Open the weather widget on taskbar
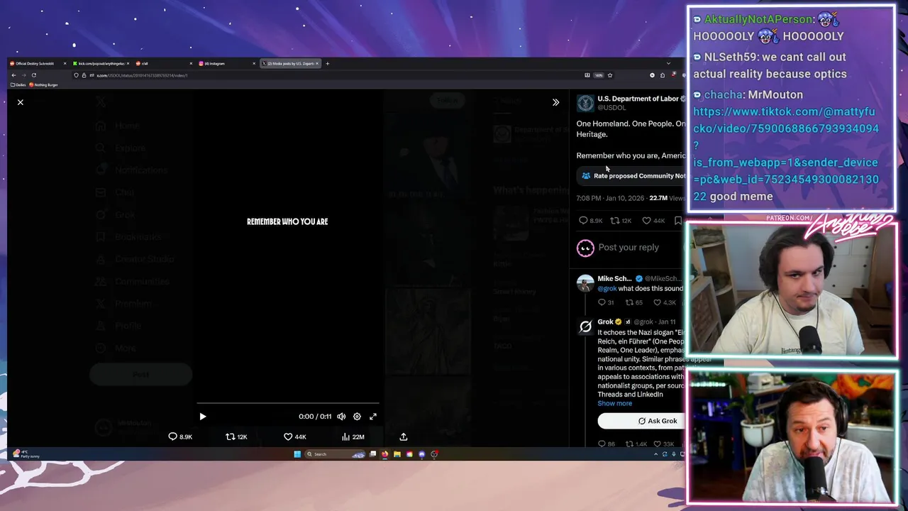The width and height of the screenshot is (908, 511). 27,454
